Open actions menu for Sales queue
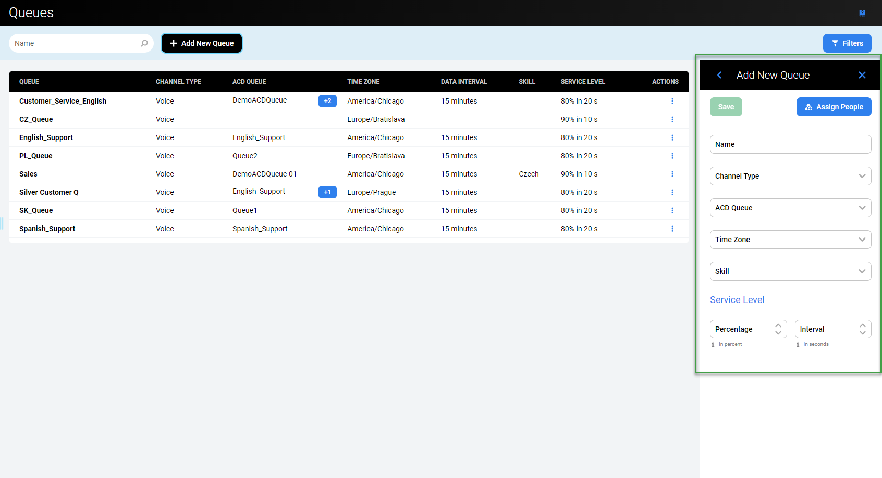This screenshot has height=478, width=882. coord(672,174)
